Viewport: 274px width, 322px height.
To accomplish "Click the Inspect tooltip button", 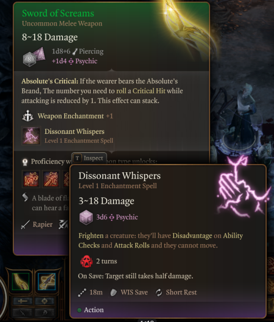I will point(89,158).
